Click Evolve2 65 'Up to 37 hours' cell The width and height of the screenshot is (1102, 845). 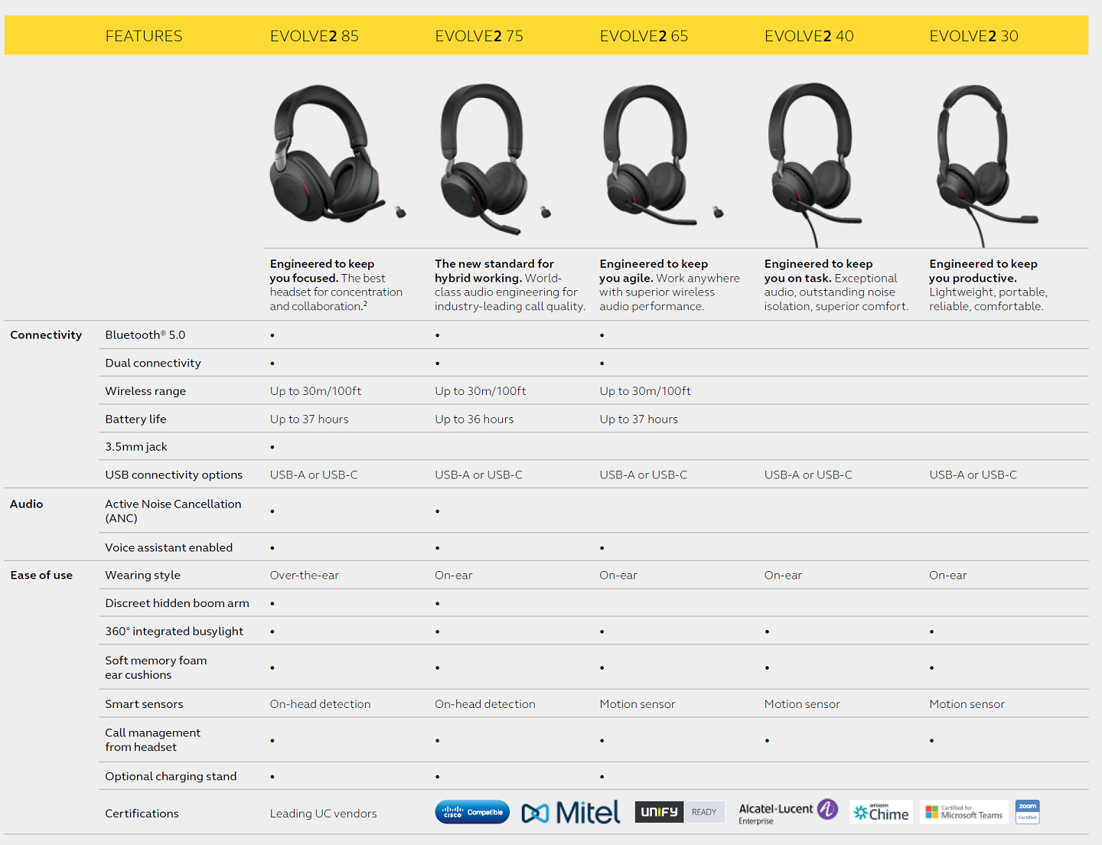coord(639,419)
